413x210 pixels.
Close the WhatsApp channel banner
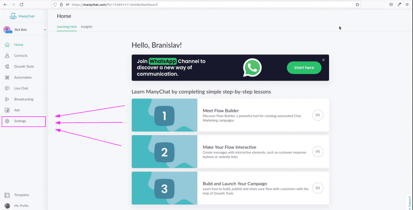tap(323, 60)
